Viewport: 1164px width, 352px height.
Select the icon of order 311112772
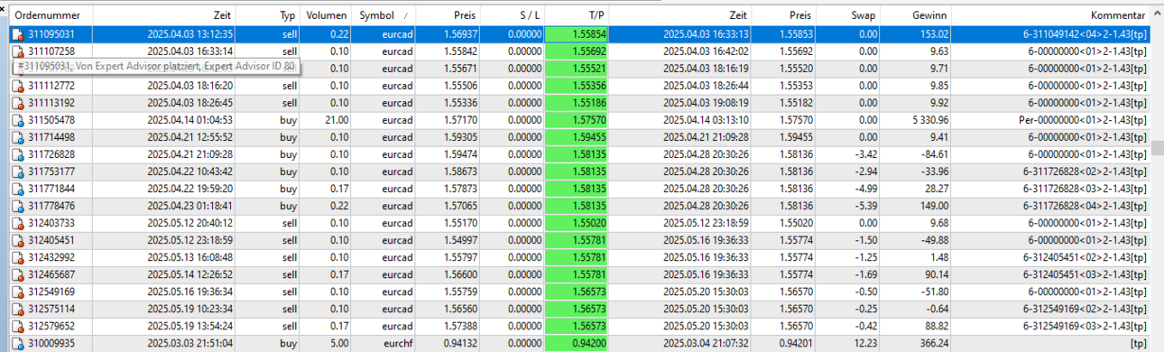click(17, 86)
